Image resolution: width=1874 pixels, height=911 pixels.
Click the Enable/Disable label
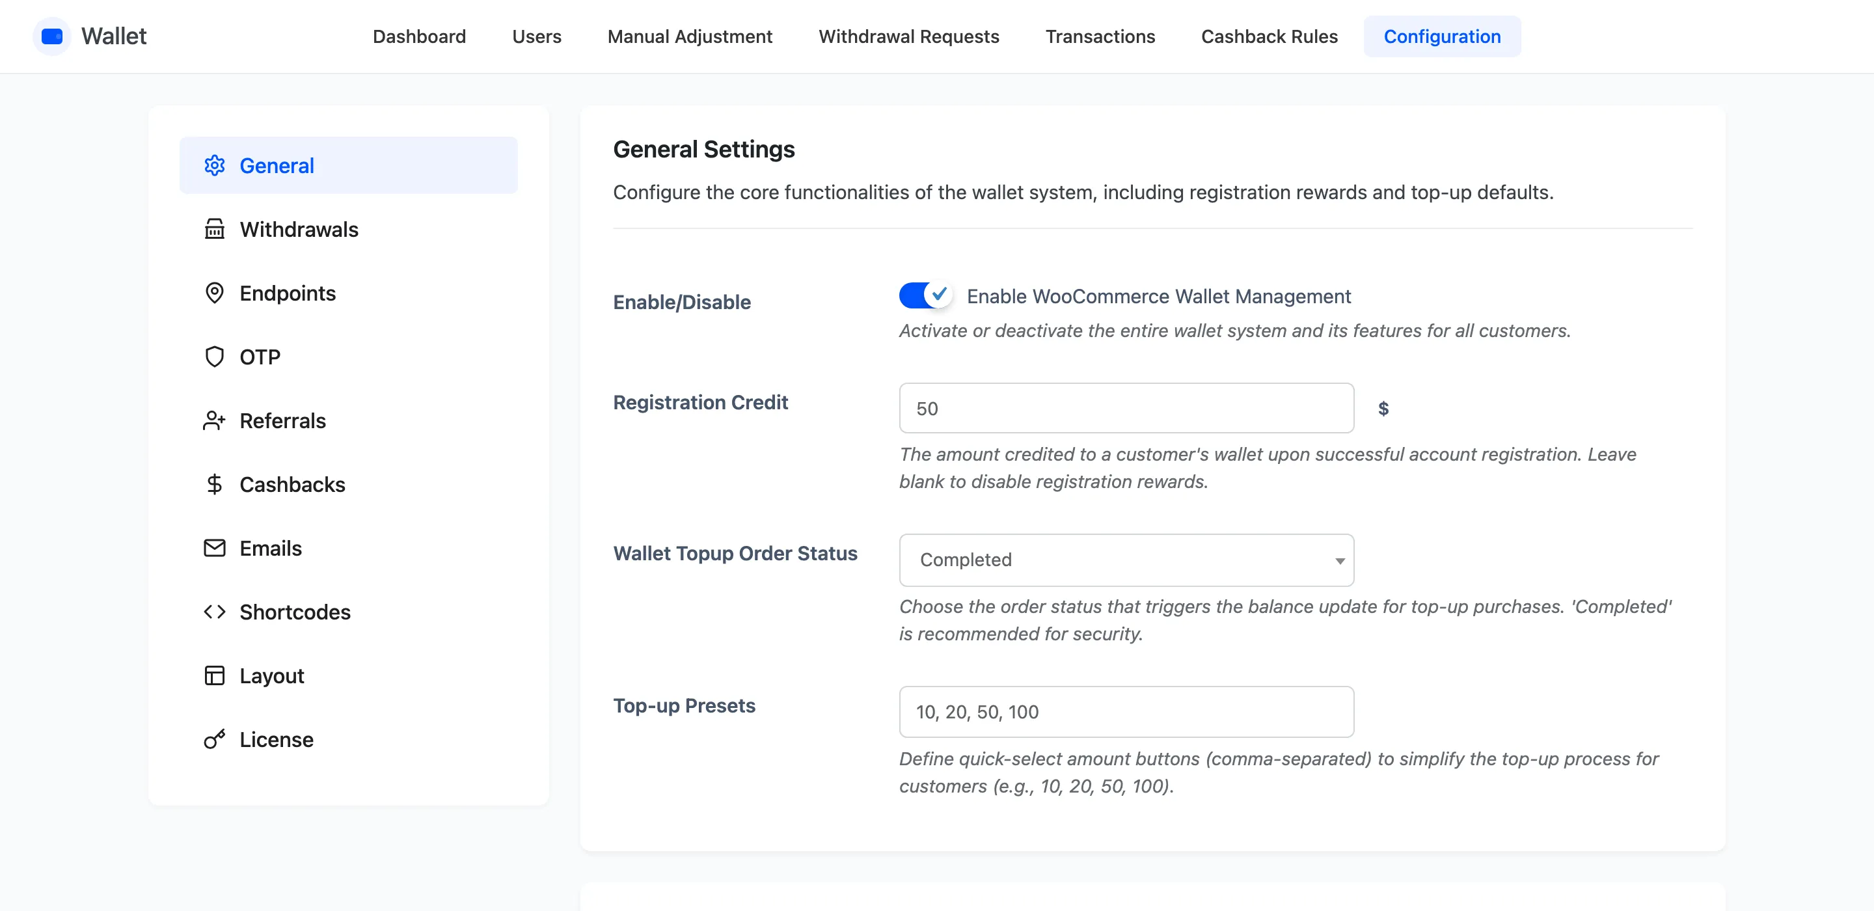pos(682,301)
